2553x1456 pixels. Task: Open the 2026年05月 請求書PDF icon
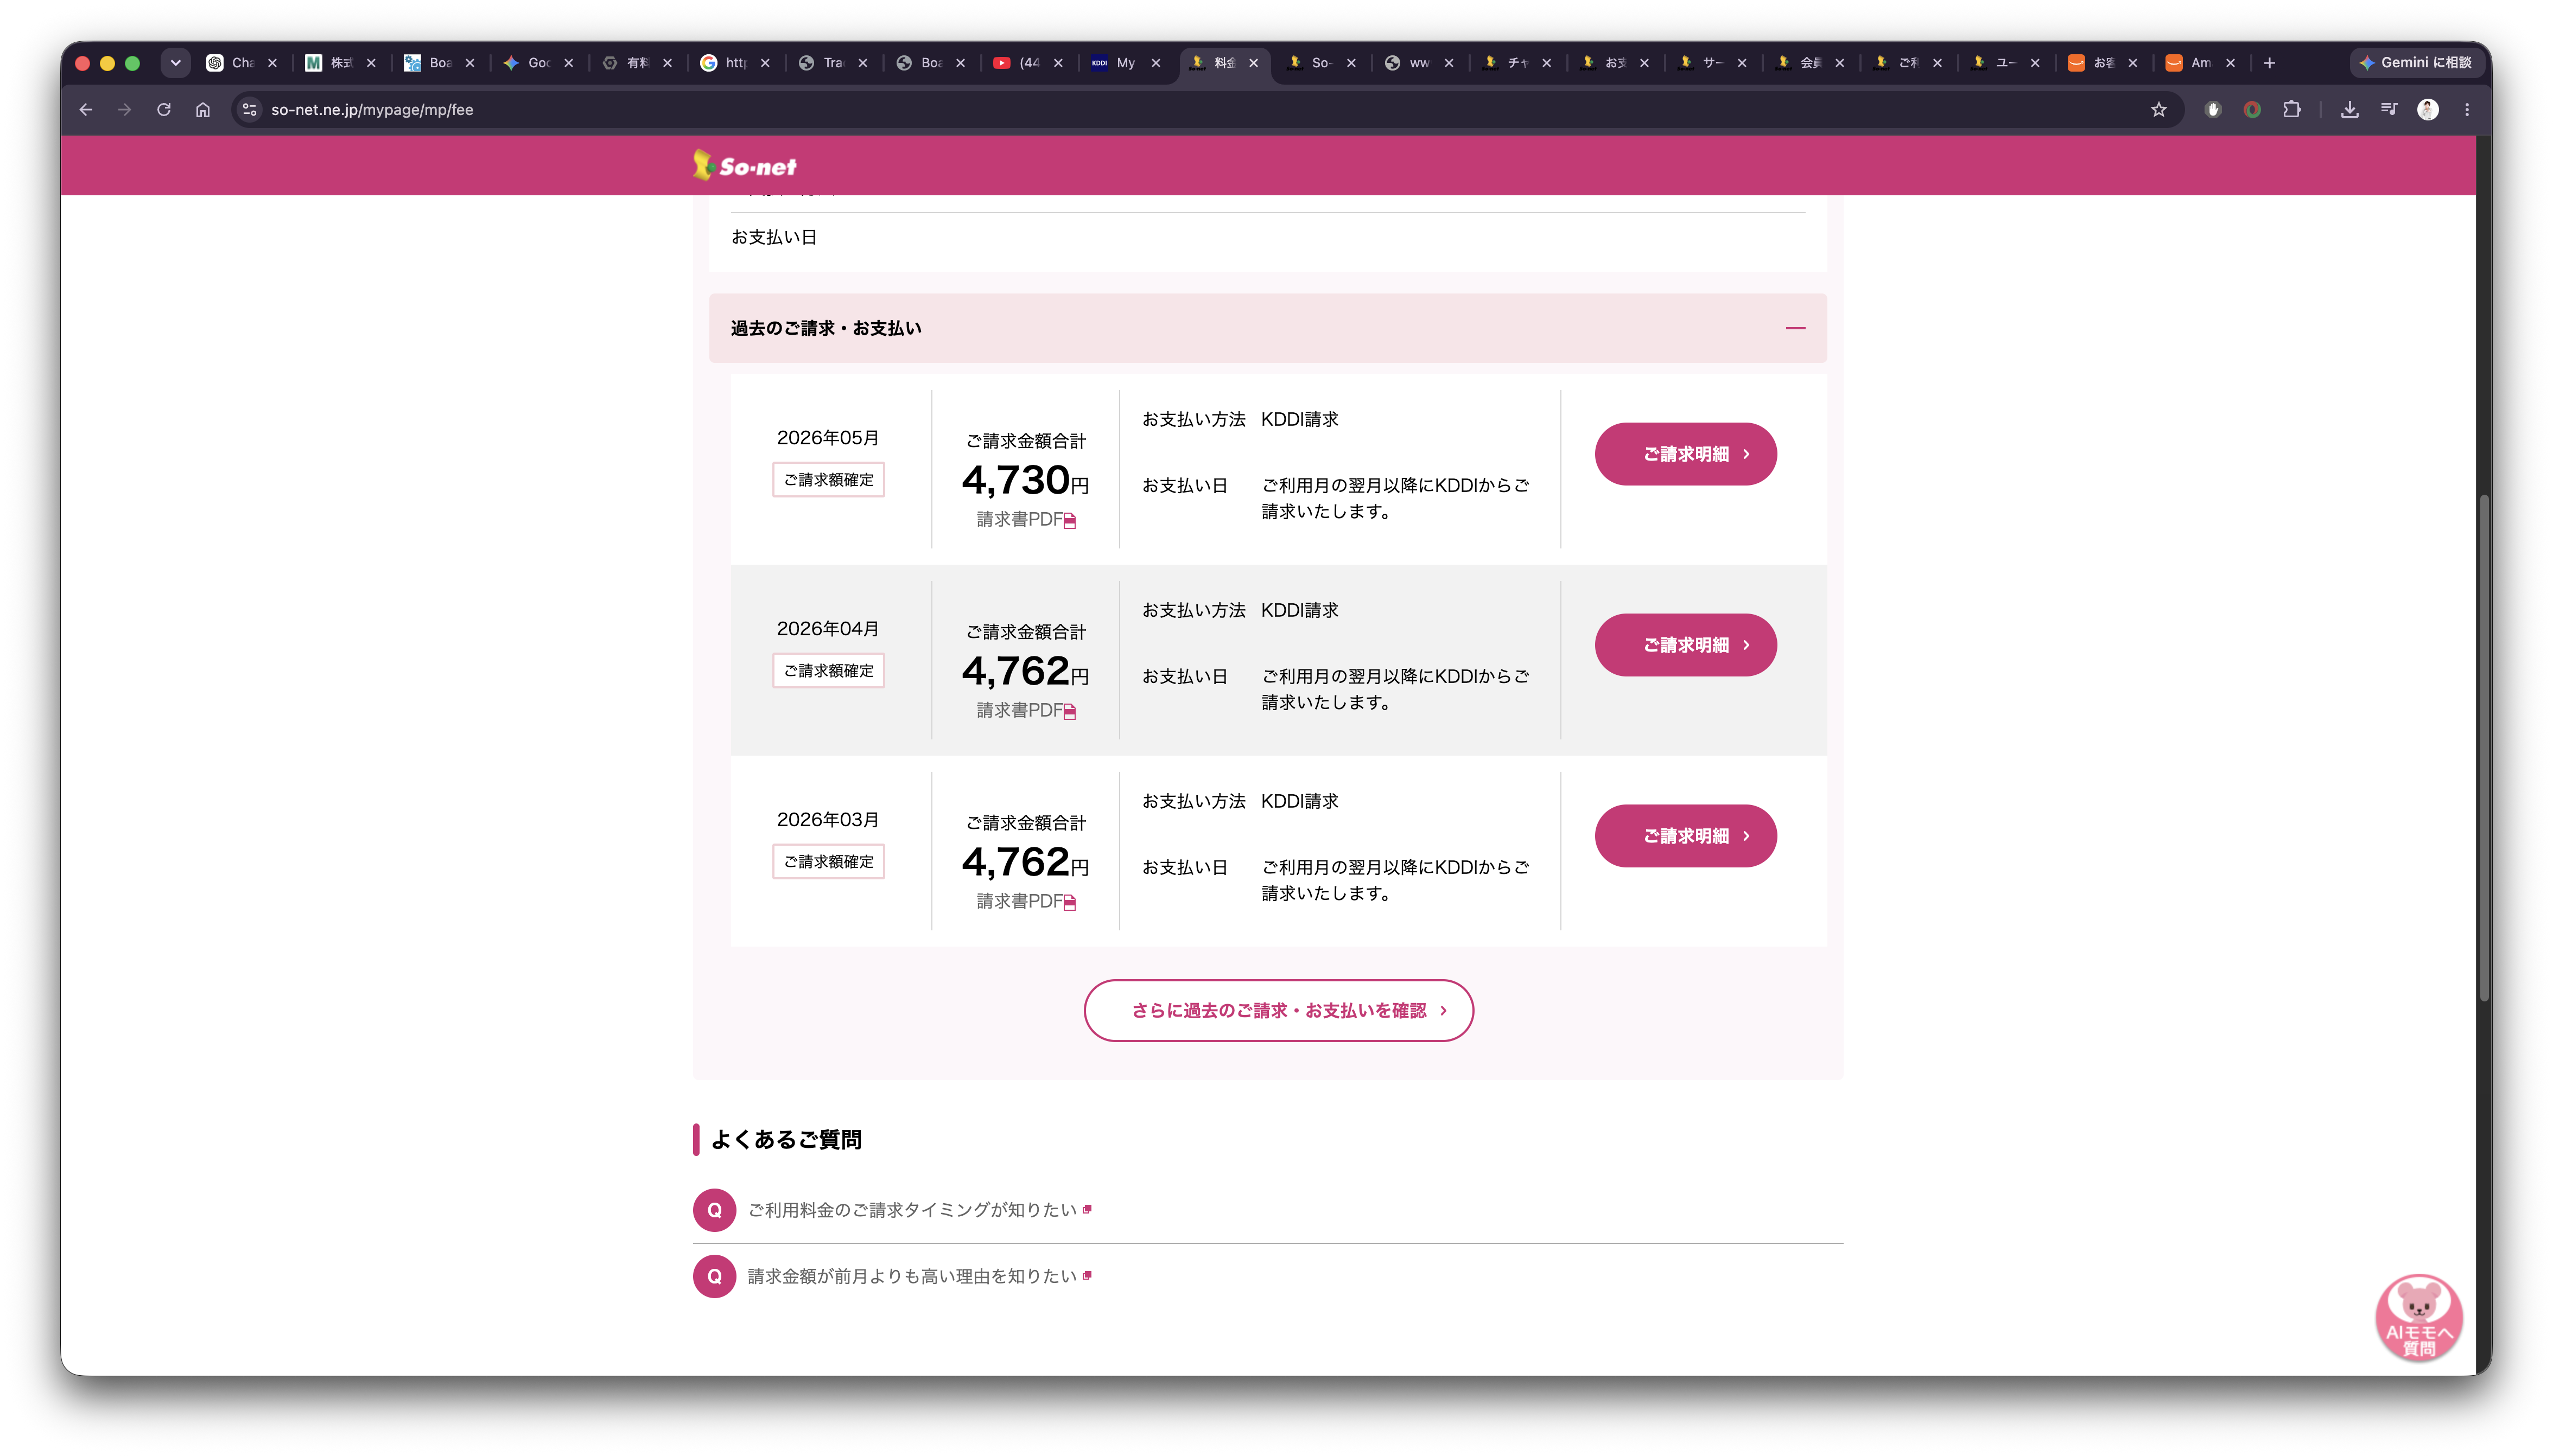pyautogui.click(x=1069, y=521)
